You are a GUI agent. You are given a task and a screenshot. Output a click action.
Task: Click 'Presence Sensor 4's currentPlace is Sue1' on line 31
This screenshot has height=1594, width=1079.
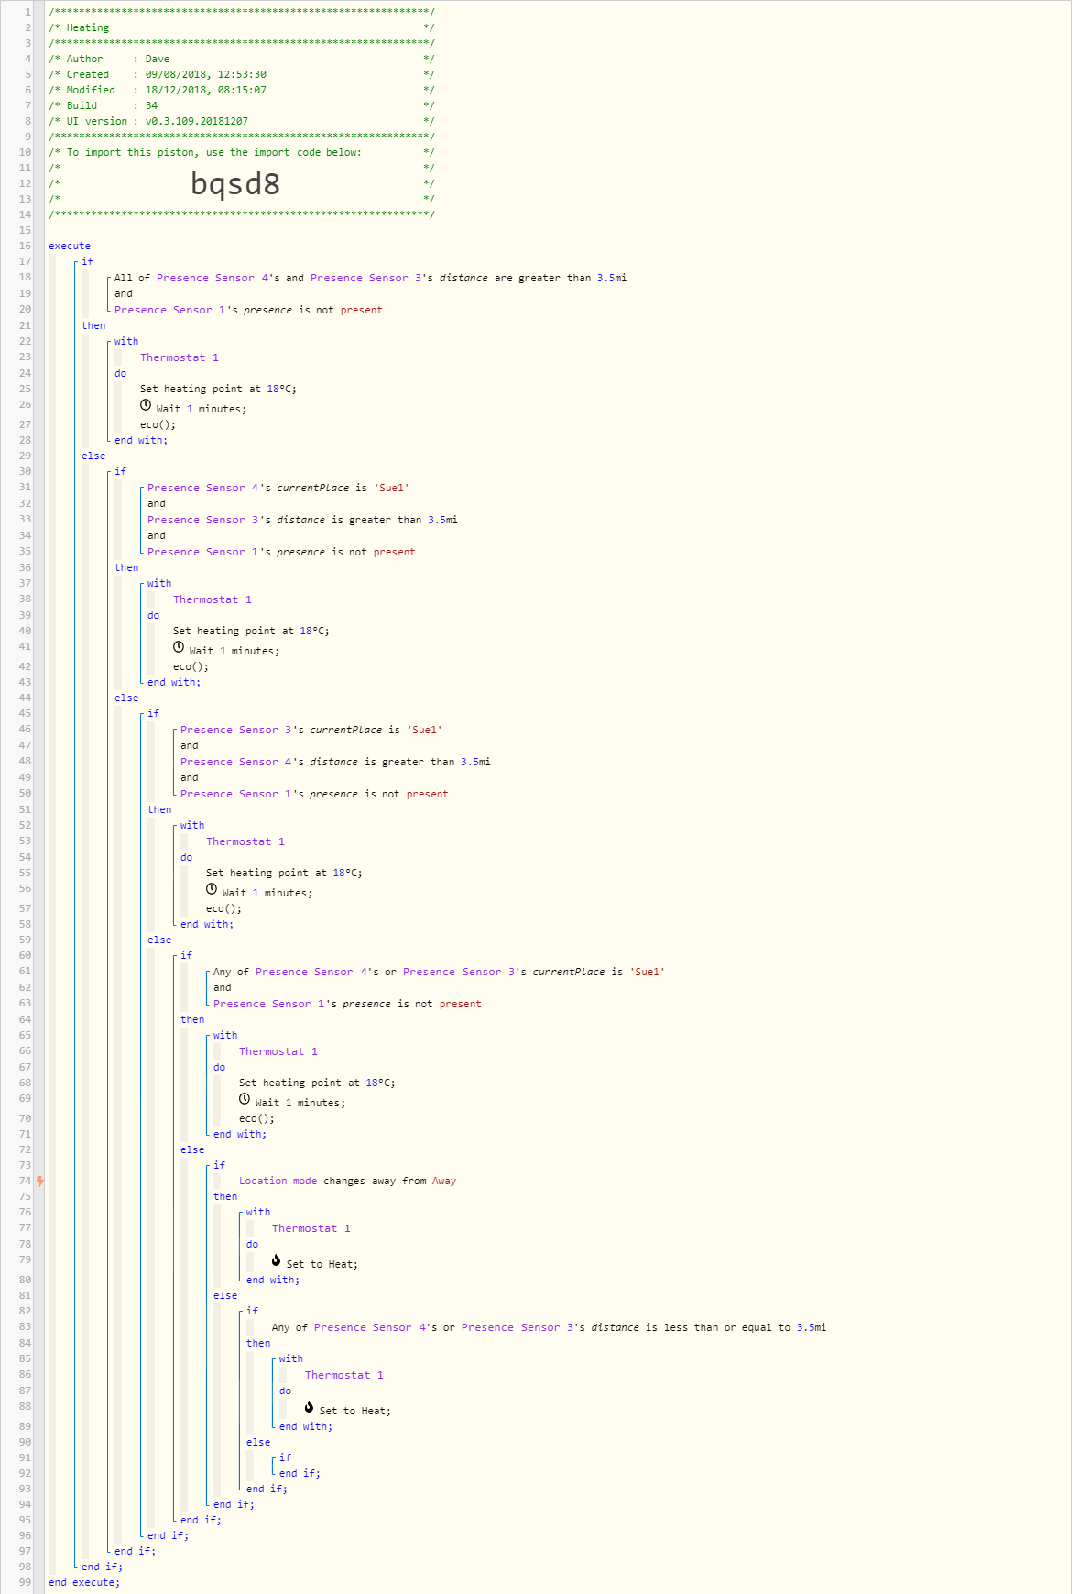pos(278,488)
